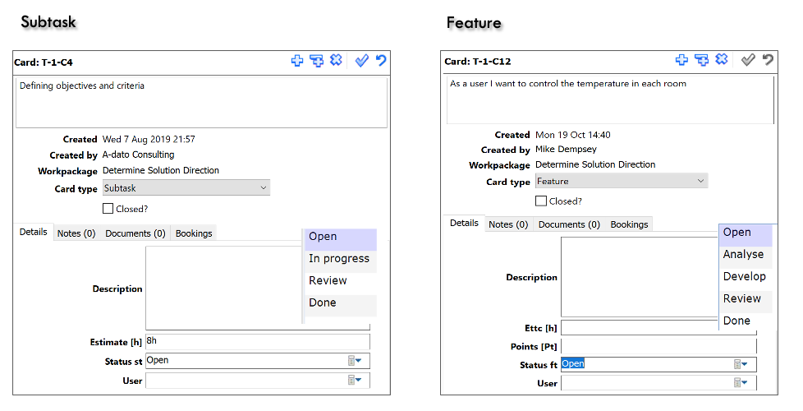Click the Estimate [h] field showing 8h
The image size is (803, 411).
[x=258, y=342]
